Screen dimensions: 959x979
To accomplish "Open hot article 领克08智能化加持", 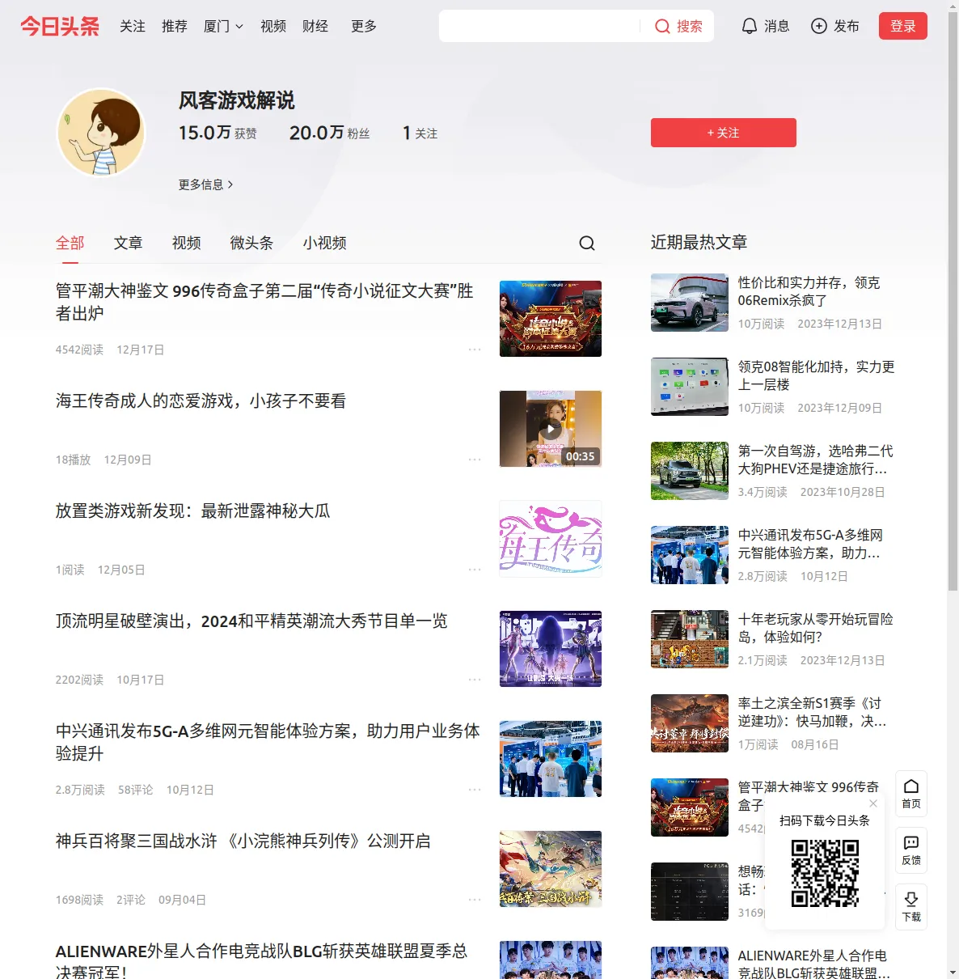I will click(x=817, y=375).
